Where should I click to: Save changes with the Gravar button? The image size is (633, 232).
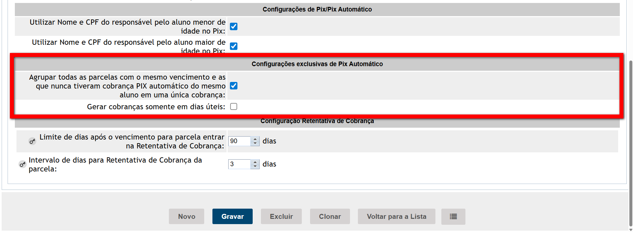coord(233,217)
